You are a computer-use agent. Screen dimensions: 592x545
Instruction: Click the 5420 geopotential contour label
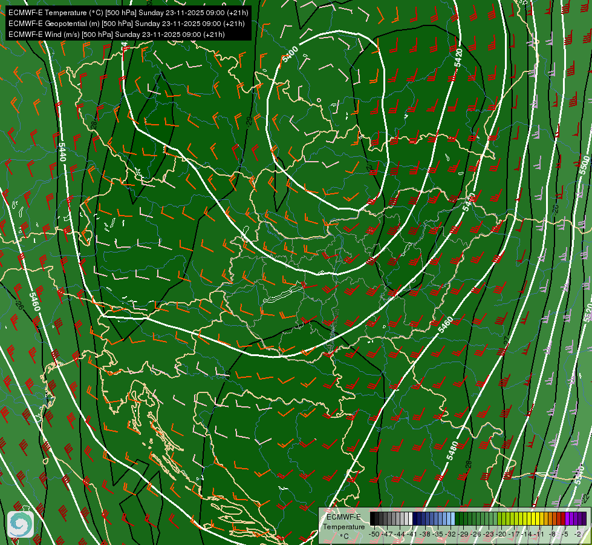tap(458, 58)
